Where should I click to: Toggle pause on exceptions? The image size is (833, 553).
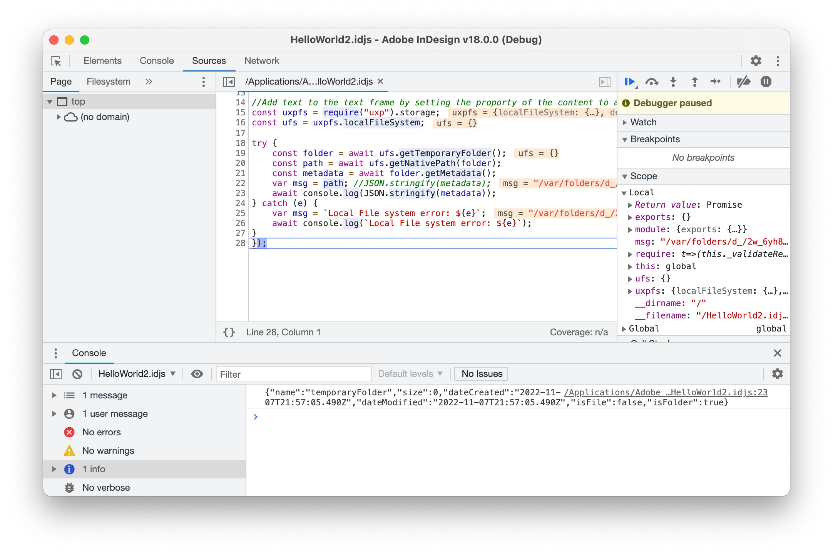point(766,82)
